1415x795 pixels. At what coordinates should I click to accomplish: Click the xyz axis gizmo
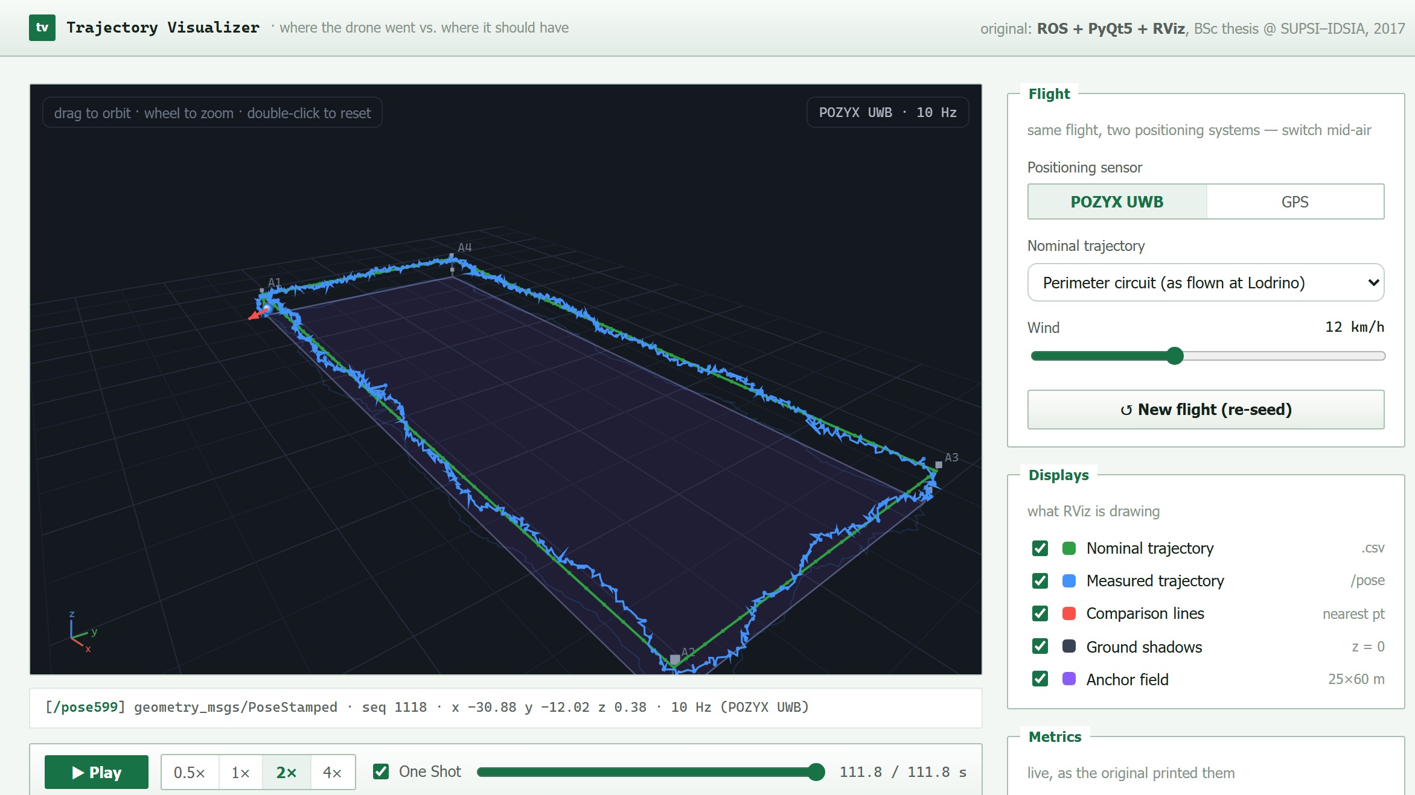tap(81, 632)
